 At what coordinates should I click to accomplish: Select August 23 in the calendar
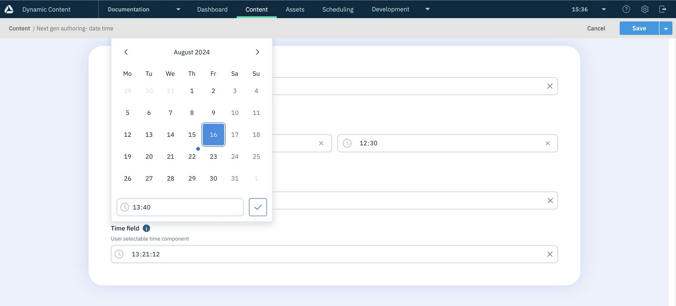pyautogui.click(x=213, y=157)
